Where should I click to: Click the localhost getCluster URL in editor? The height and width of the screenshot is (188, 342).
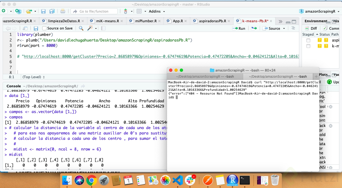[x=161, y=56]
